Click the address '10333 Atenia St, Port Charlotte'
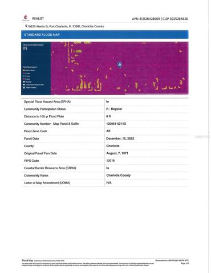The image size is (211, 273). coord(47,26)
